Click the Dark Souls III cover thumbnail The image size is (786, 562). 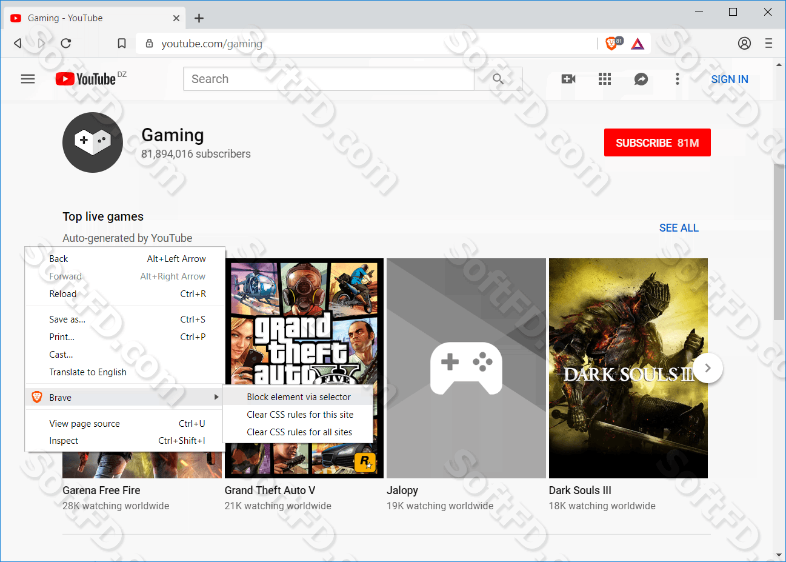(628, 368)
